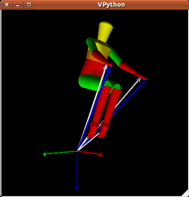Viewport: 189px width, 197px height.
Task: Select the green pelvis segment
Action: tap(88, 82)
